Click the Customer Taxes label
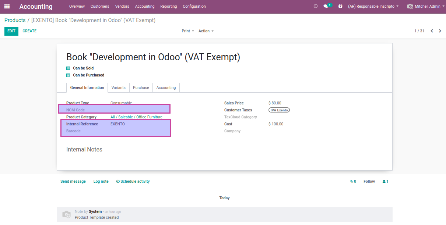The height and width of the screenshot is (225, 446). (x=238, y=110)
